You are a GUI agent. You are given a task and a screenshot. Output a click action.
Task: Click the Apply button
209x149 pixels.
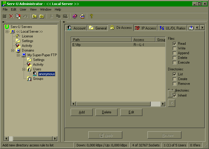pyautogui.click(x=105, y=135)
